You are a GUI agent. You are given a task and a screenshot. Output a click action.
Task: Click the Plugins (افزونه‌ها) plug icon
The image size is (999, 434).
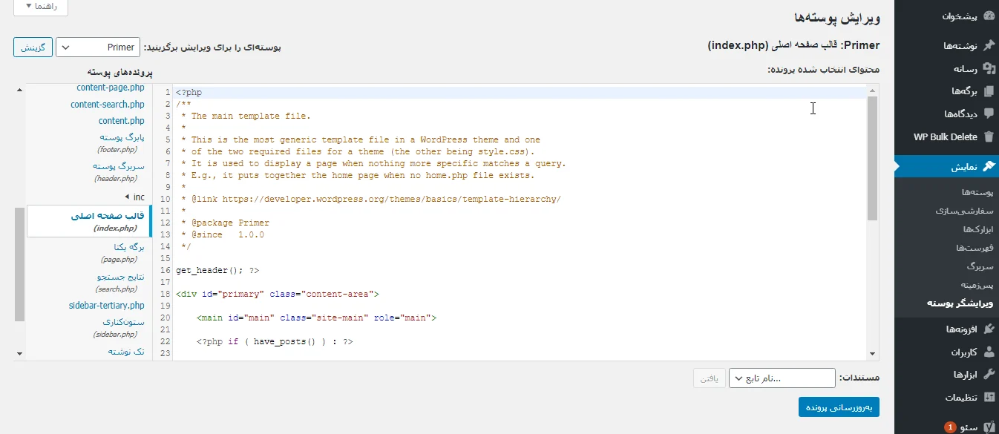(x=988, y=329)
